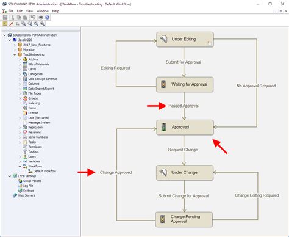Select Indexing tree item
This screenshot has height=237, width=289.
34,103
